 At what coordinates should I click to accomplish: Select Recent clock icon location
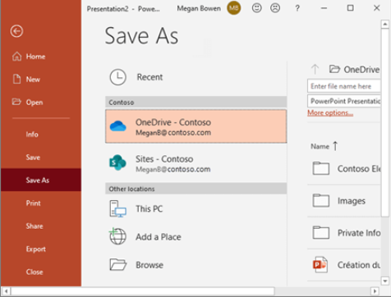click(x=117, y=77)
